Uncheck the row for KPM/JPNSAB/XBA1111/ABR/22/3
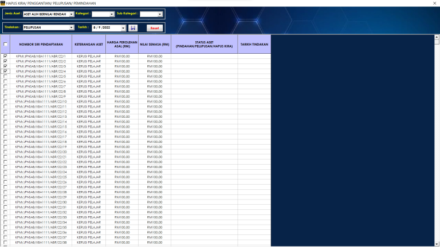 [x=5, y=66]
